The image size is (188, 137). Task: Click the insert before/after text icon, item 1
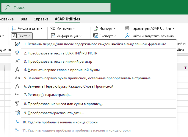[x=17, y=44]
